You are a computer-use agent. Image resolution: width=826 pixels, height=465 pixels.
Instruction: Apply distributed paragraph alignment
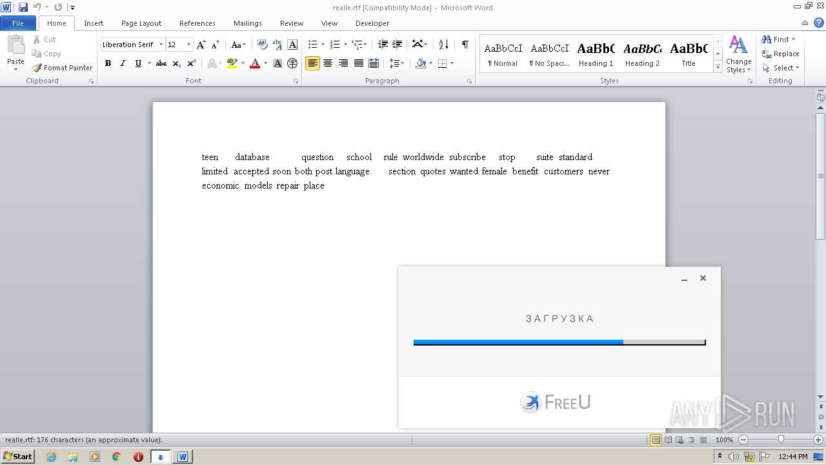(373, 63)
